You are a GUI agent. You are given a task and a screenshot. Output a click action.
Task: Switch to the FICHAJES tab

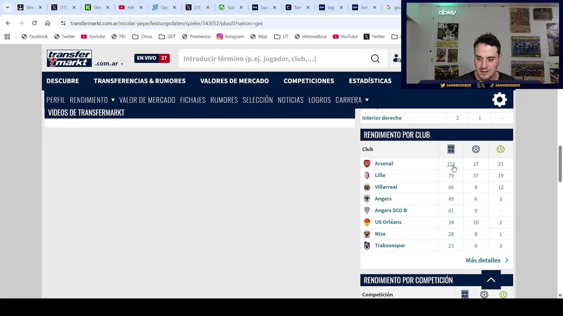(x=193, y=100)
